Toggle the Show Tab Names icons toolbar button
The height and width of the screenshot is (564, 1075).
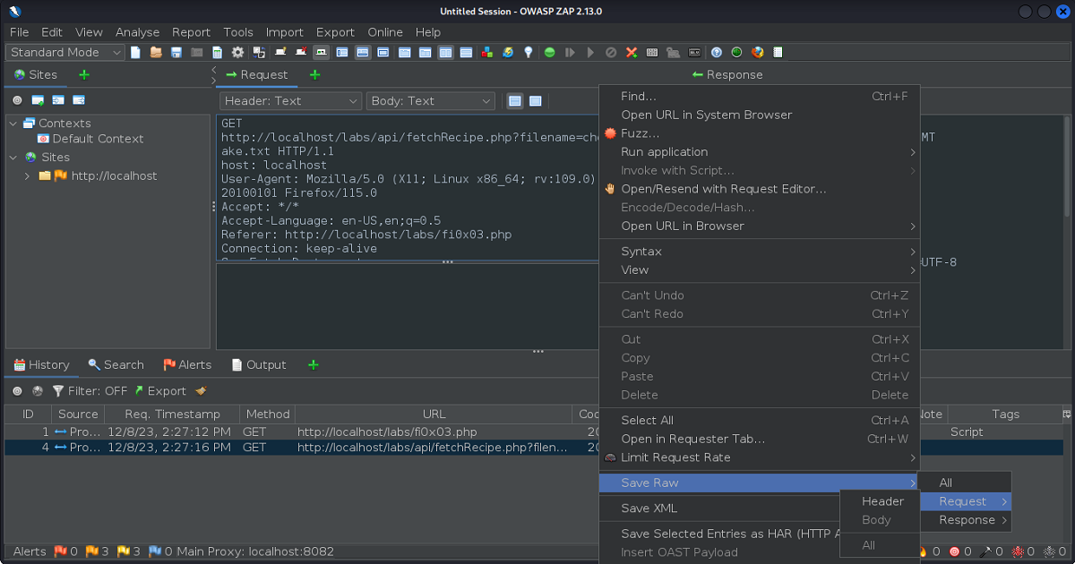click(x=321, y=53)
